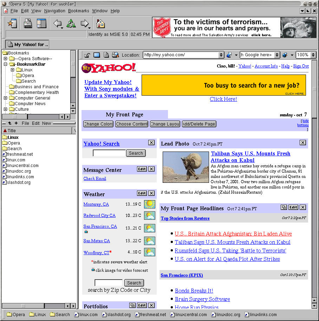Toggle the hotlist panel toolbar icon
The width and height of the screenshot is (319, 321).
(42, 24)
